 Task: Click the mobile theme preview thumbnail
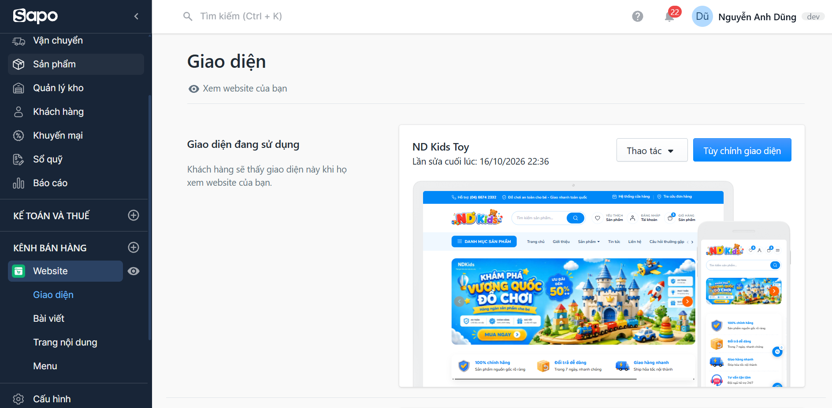[x=743, y=305]
